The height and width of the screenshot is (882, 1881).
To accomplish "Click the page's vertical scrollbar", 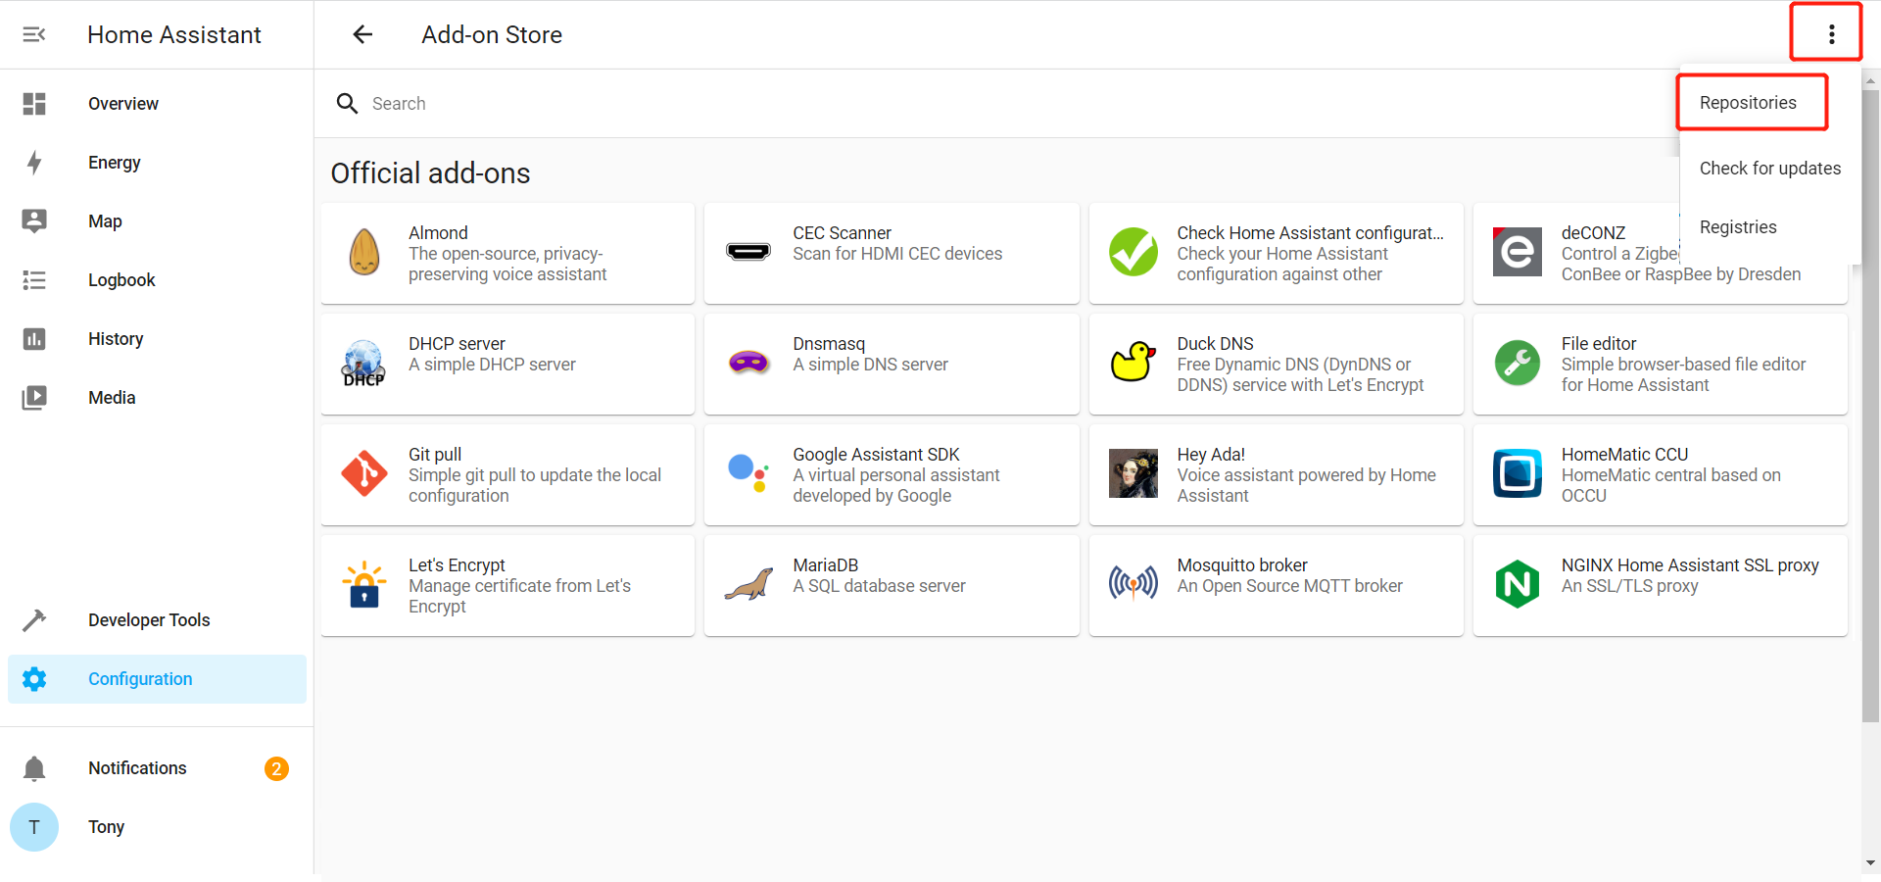I will pos(1871,406).
